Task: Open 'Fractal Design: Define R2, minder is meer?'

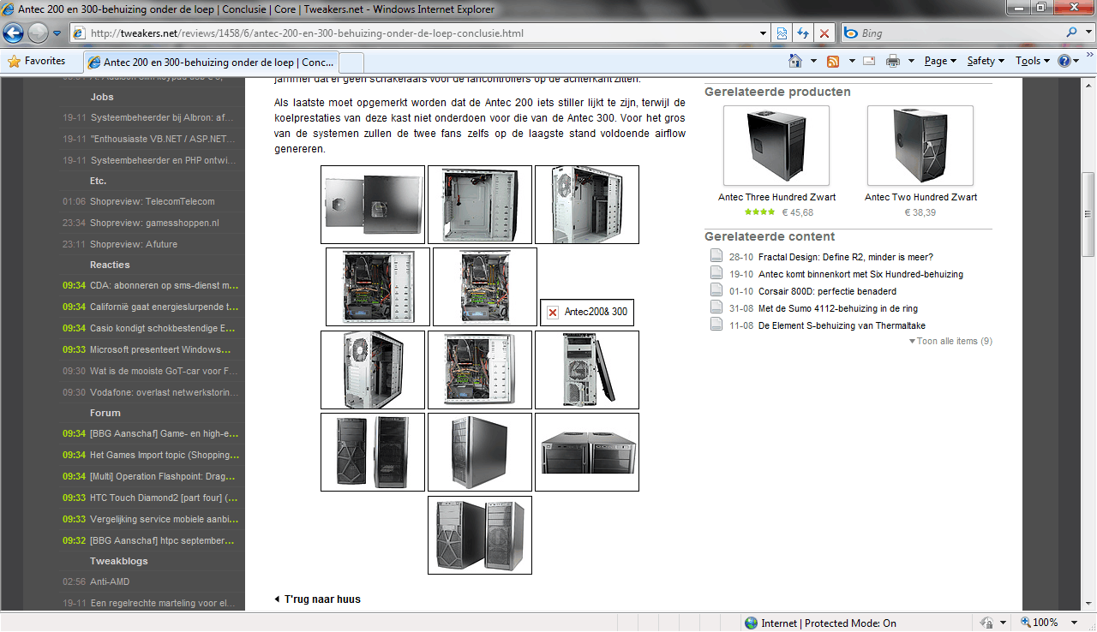Action: click(x=846, y=257)
